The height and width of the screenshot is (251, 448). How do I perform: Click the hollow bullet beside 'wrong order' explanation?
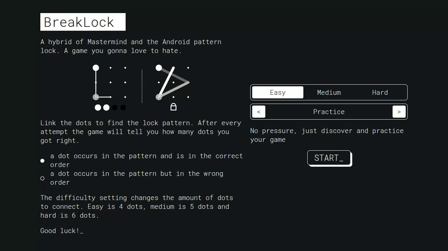click(x=42, y=178)
